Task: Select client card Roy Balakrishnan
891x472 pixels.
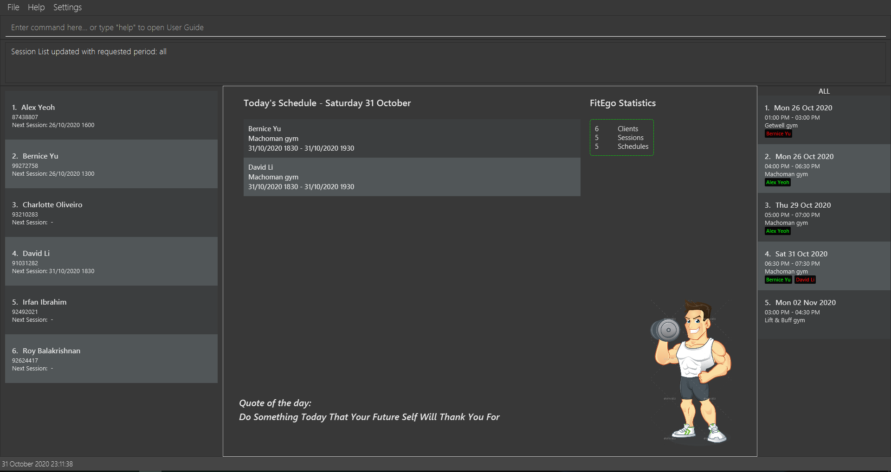Action: [111, 358]
